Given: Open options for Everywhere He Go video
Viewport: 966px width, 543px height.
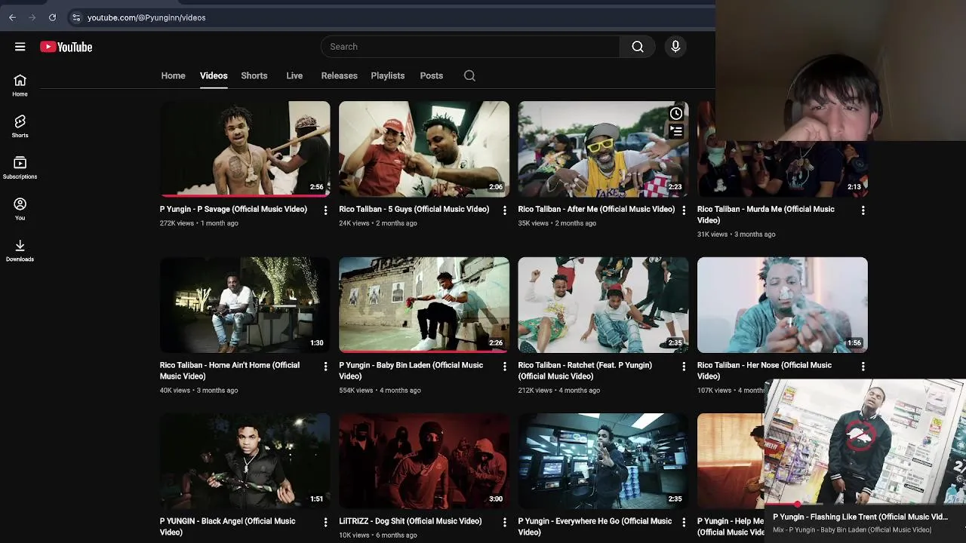Looking at the screenshot, I should (685, 523).
